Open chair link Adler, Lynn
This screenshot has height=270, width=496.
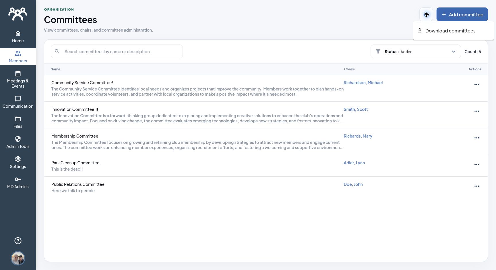coord(354,163)
